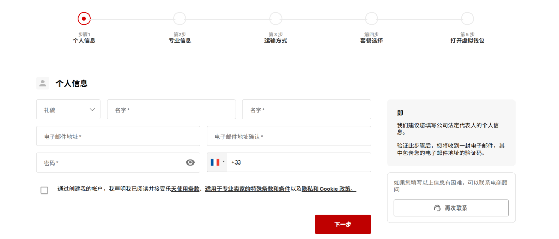Open the 适用于专业卖家的特殊条款和条件 link
This screenshot has width=559, height=239.
[x=247, y=189]
